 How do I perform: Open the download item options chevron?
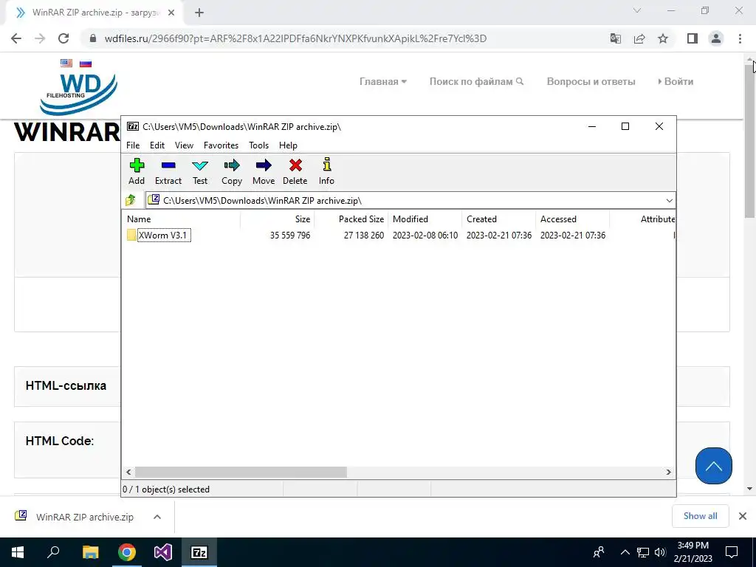(x=157, y=516)
